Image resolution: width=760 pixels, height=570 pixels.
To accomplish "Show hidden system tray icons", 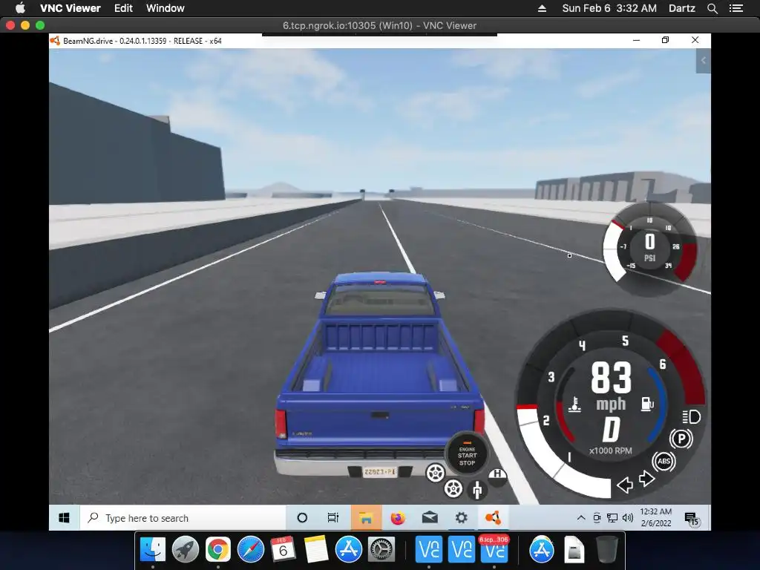I will coord(580,518).
